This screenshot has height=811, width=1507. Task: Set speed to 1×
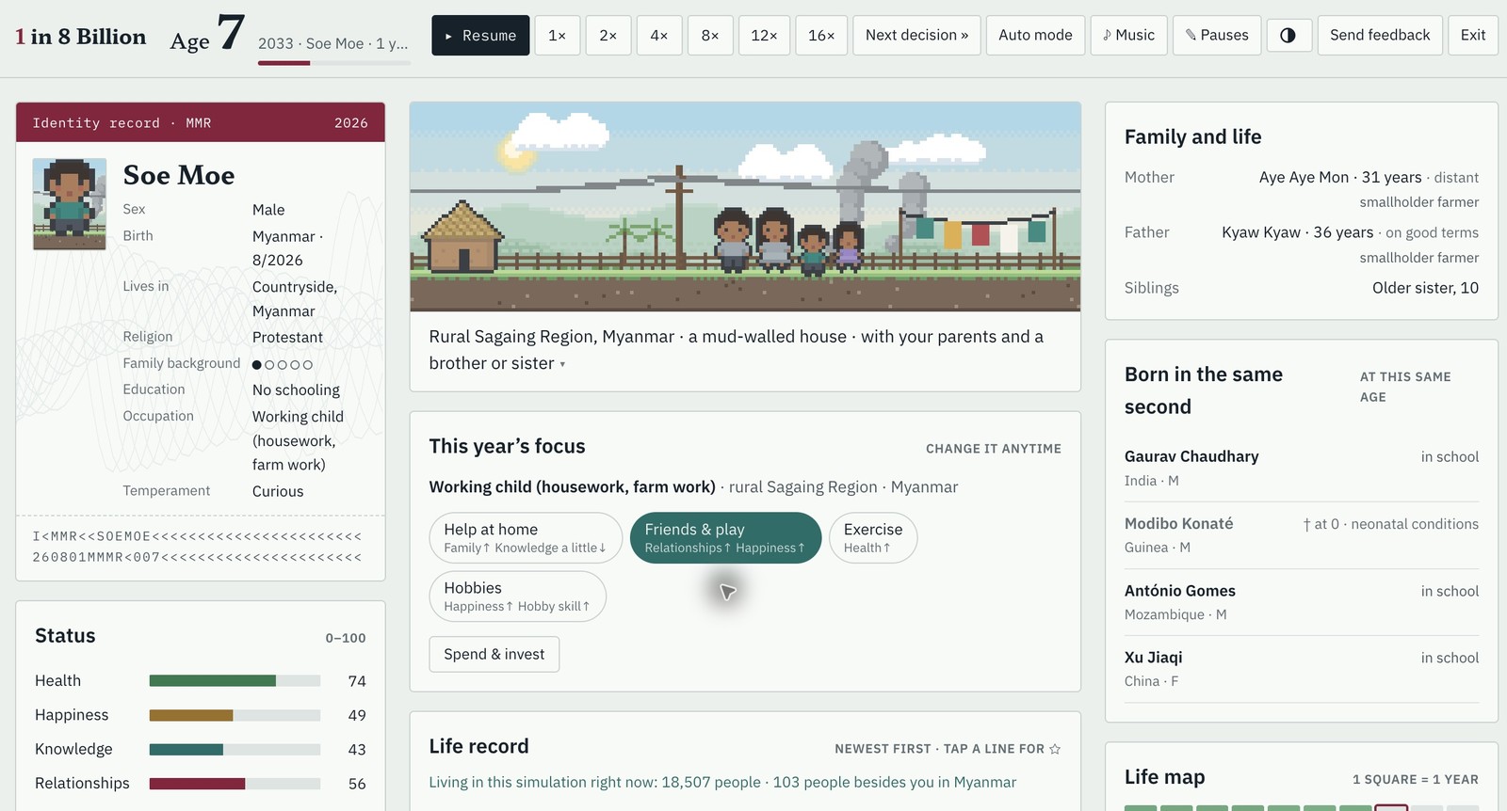[558, 35]
